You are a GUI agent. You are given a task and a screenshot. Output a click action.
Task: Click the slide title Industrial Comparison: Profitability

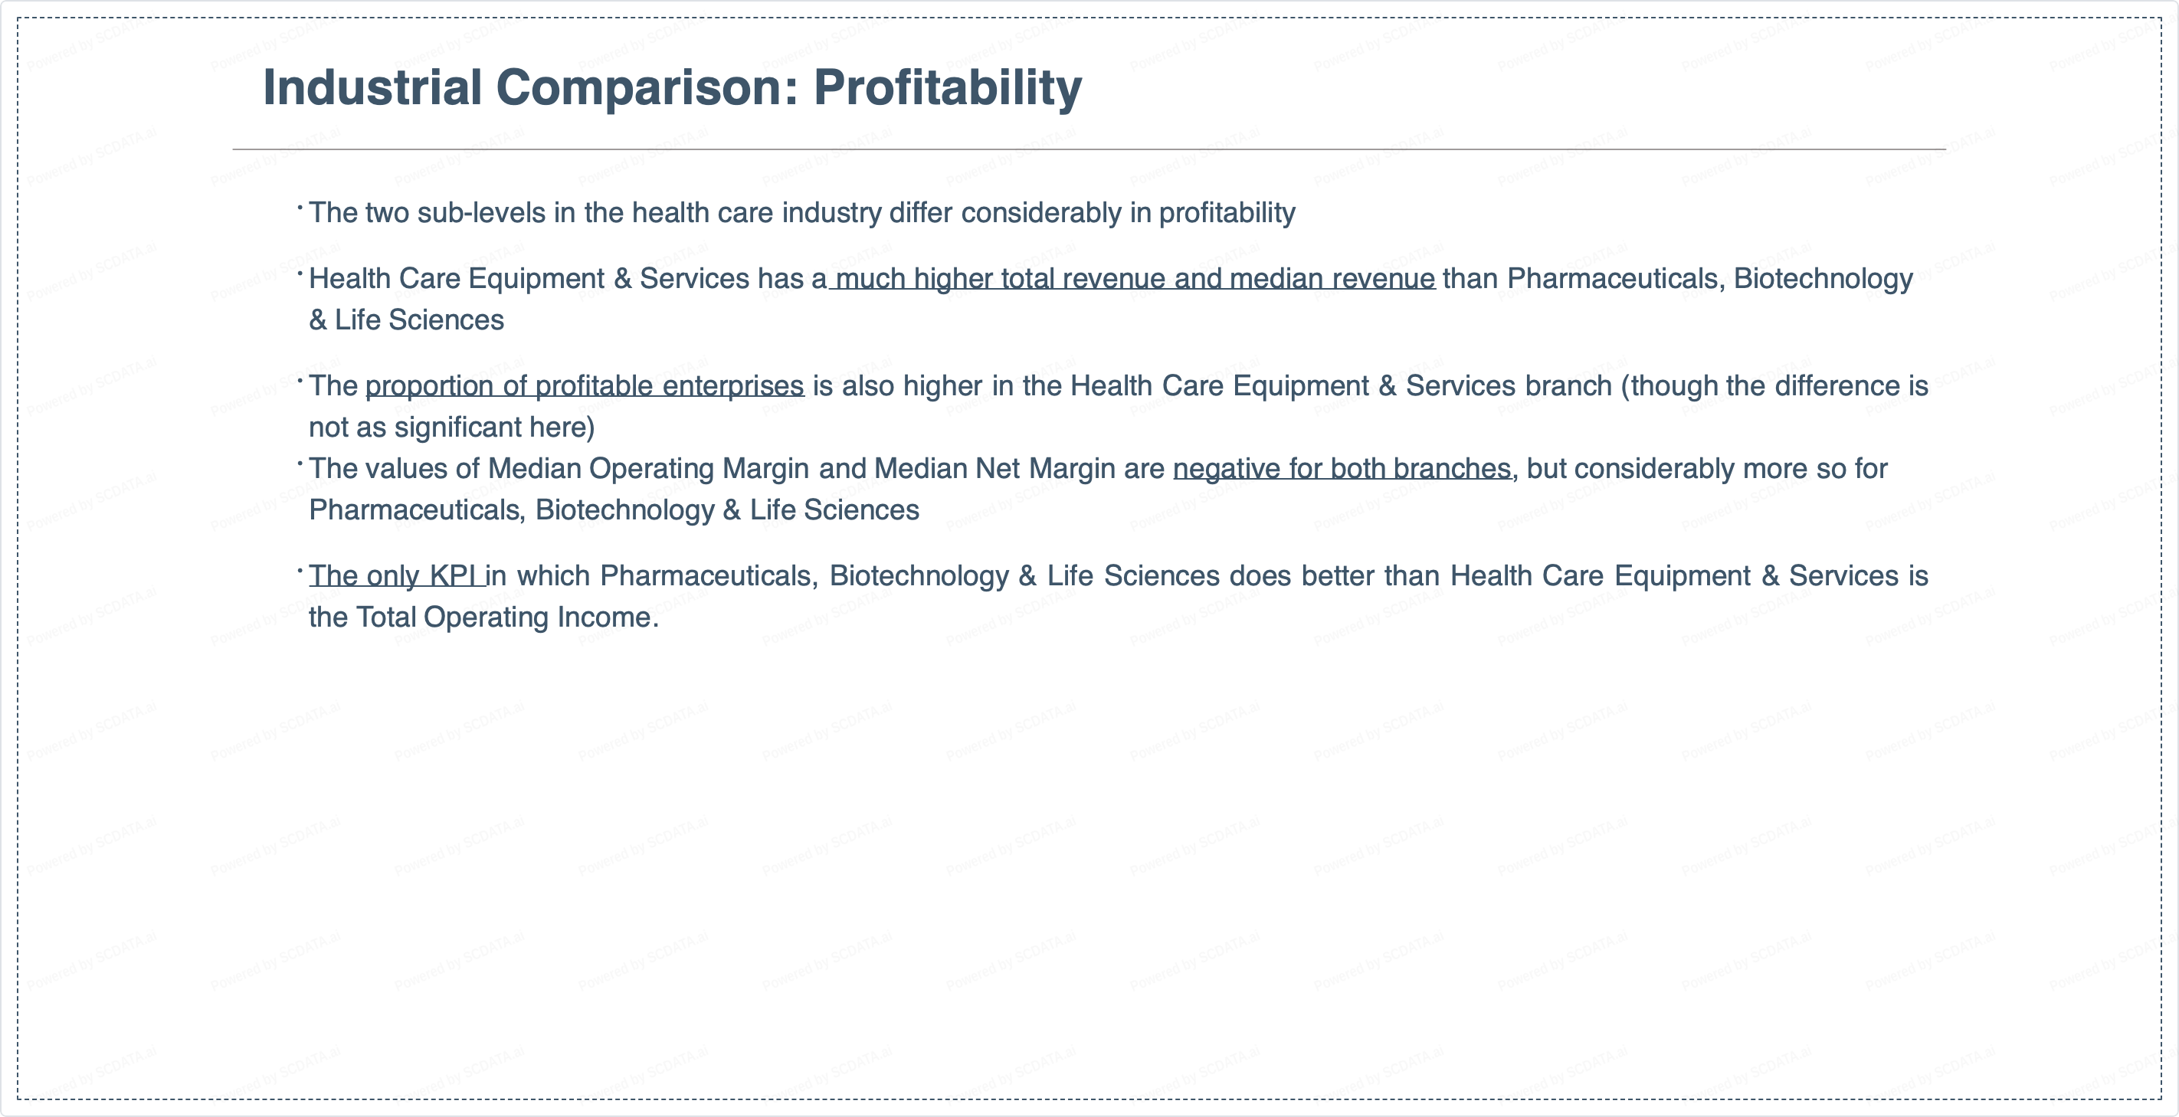[673, 88]
